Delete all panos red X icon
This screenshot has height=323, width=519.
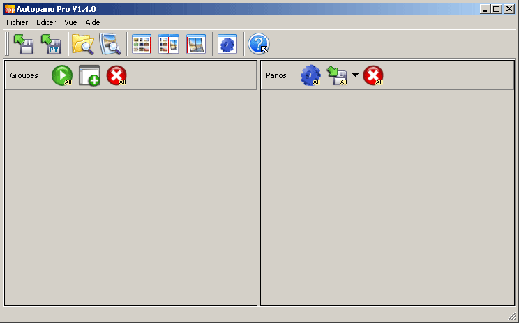(x=373, y=75)
